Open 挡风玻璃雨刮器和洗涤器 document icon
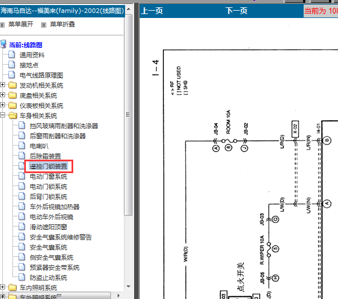The image size is (338, 299). tap(22, 125)
